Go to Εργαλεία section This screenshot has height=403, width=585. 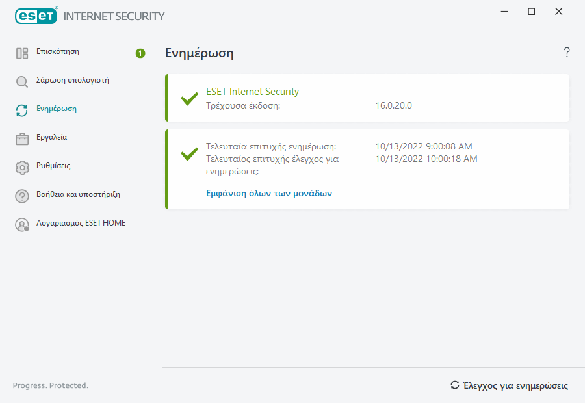[52, 137]
